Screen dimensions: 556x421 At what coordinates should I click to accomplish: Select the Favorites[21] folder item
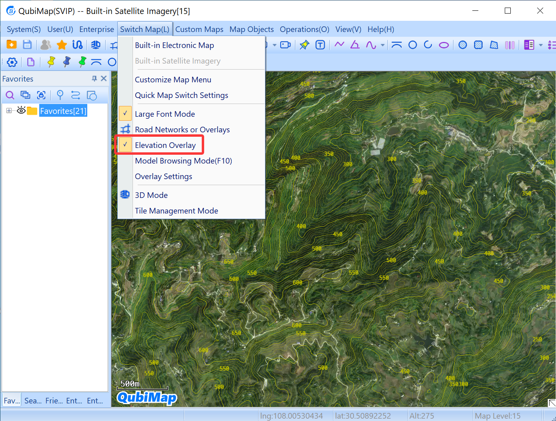tap(63, 111)
